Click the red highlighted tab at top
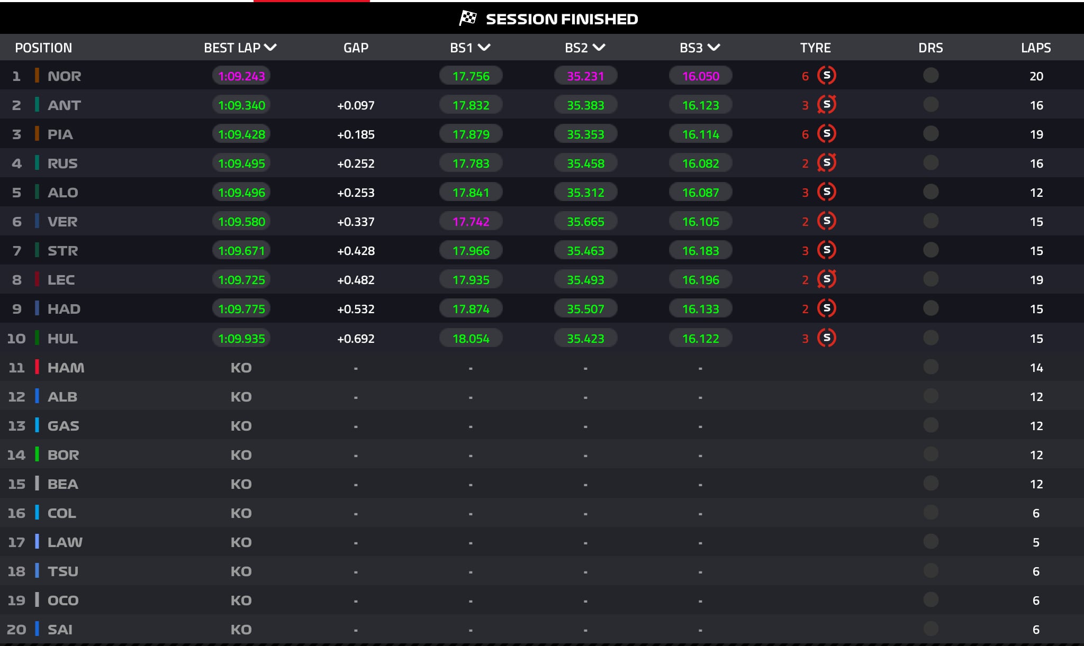The image size is (1084, 646). (x=311, y=2)
